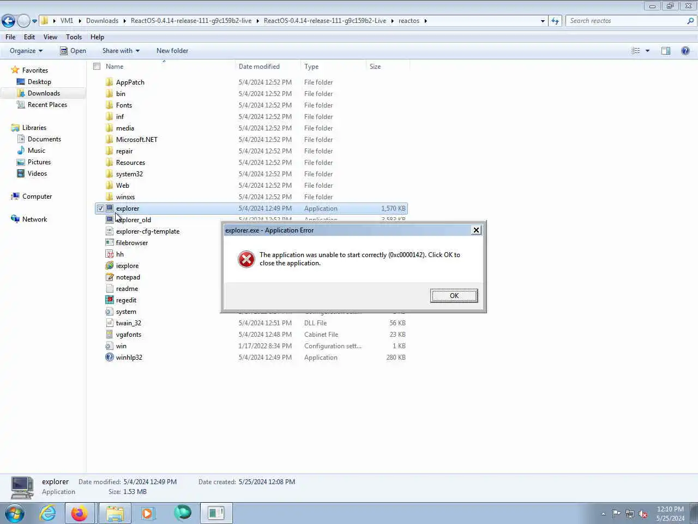Open the blue Help icon
The height and width of the screenshot is (524, 698).
coord(685,51)
